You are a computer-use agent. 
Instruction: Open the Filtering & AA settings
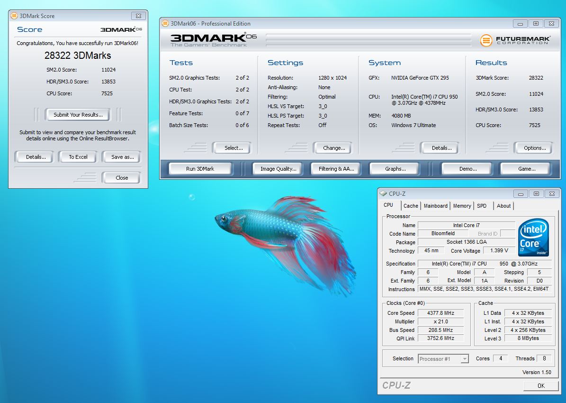coord(336,169)
